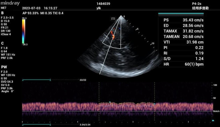Click the iClear 4 setting
Screen dimensions: 220x127
click(6, 34)
